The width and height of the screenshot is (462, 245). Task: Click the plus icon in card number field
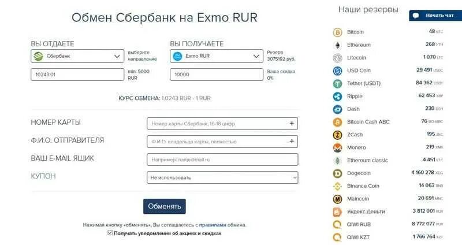(x=292, y=124)
